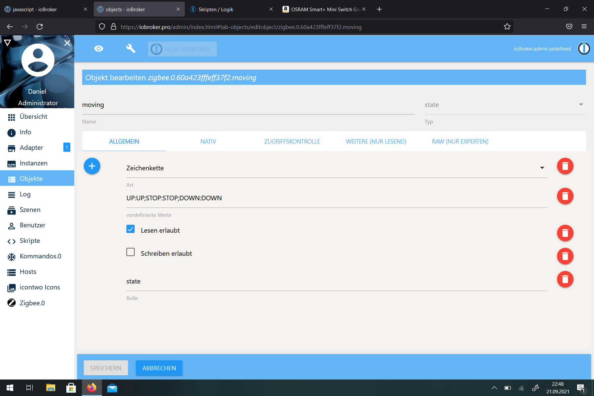Open Firefox from the Windows taskbar
Viewport: 594px width, 396px height.
click(x=92, y=388)
